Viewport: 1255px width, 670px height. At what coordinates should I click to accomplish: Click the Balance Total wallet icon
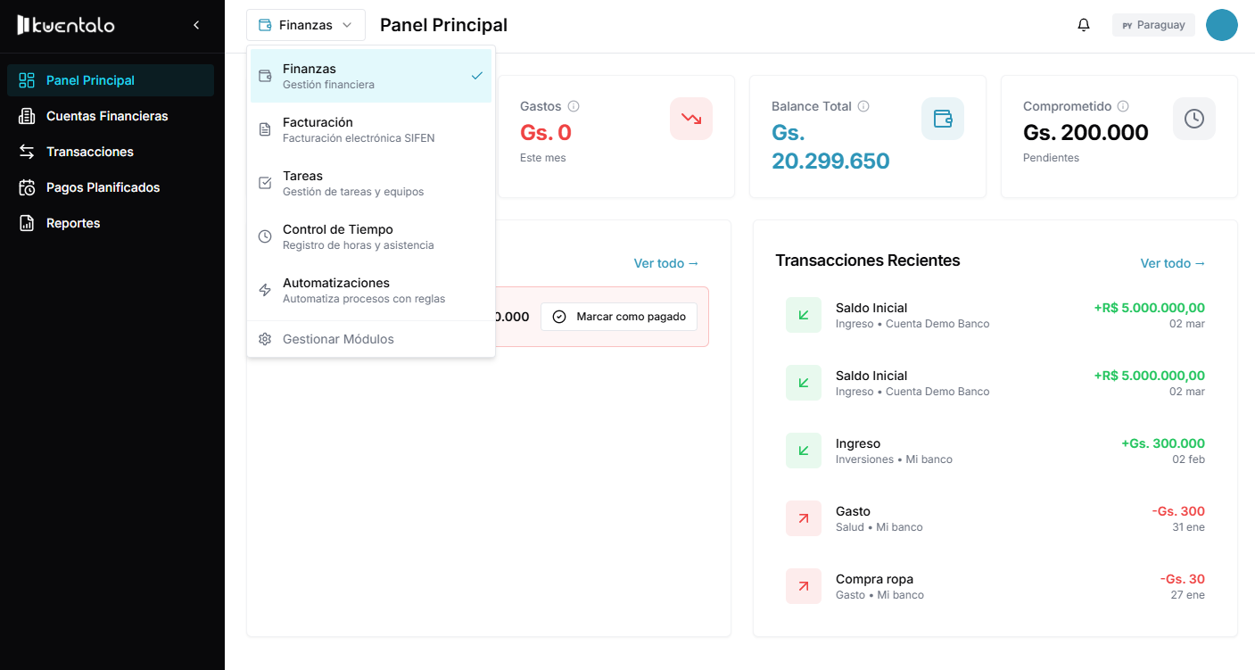(942, 119)
